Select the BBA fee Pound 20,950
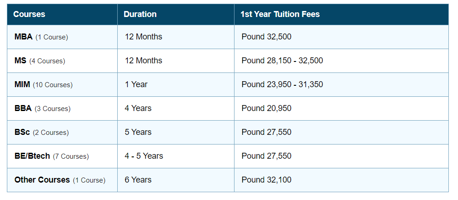This screenshot has height=200, width=458. pos(266,108)
